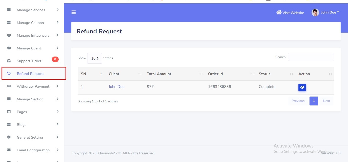Click the General Setting gear icon
Screen dimensions: 348x162
(x=9, y=137)
